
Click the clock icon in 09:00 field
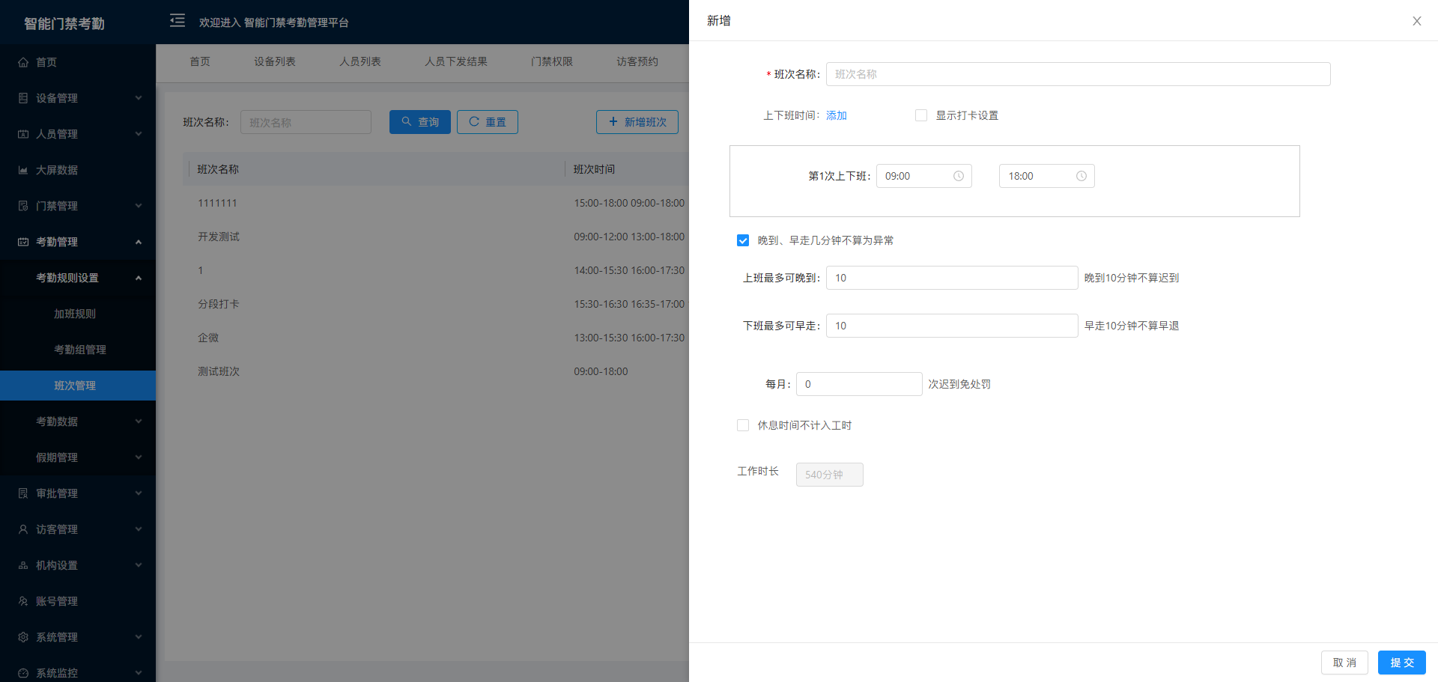959,176
